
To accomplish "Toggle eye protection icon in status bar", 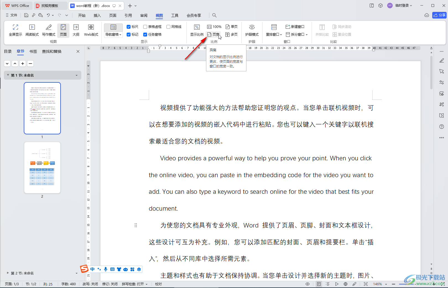I will pos(308,284).
